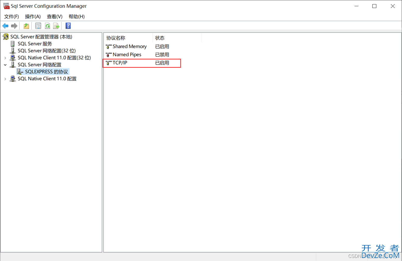Click the SQL Native Client 11.0 配置(32 位) node icon
The image size is (402, 261).
[13, 58]
